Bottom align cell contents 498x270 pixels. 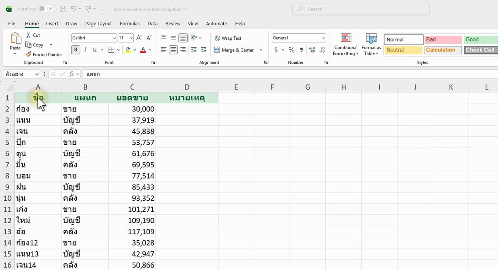[183, 38]
